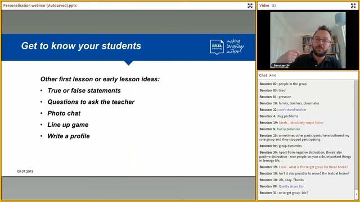Click the 'Line up game' bullet
The height and width of the screenshot is (202, 360).
coord(67,125)
